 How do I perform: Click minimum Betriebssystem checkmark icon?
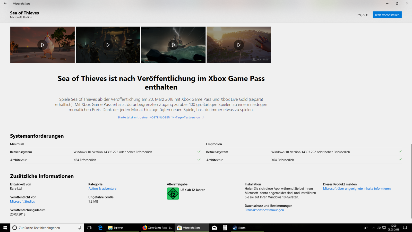199,152
